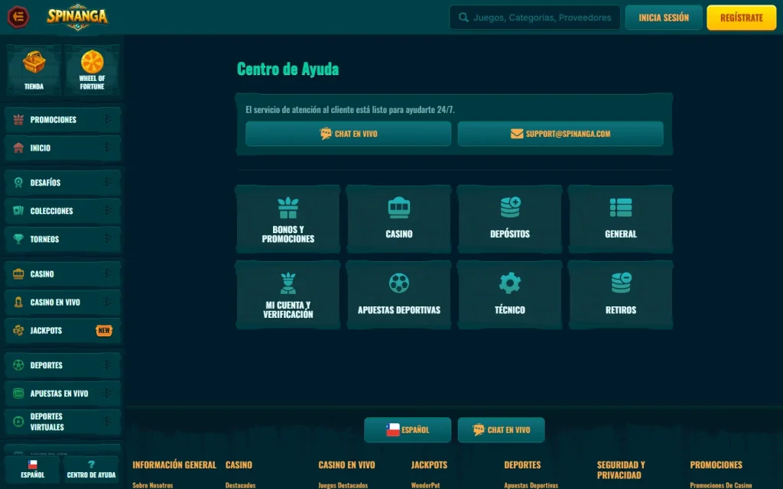Image resolution: width=783 pixels, height=489 pixels.
Task: Open footer Español language selector
Action: [408, 429]
